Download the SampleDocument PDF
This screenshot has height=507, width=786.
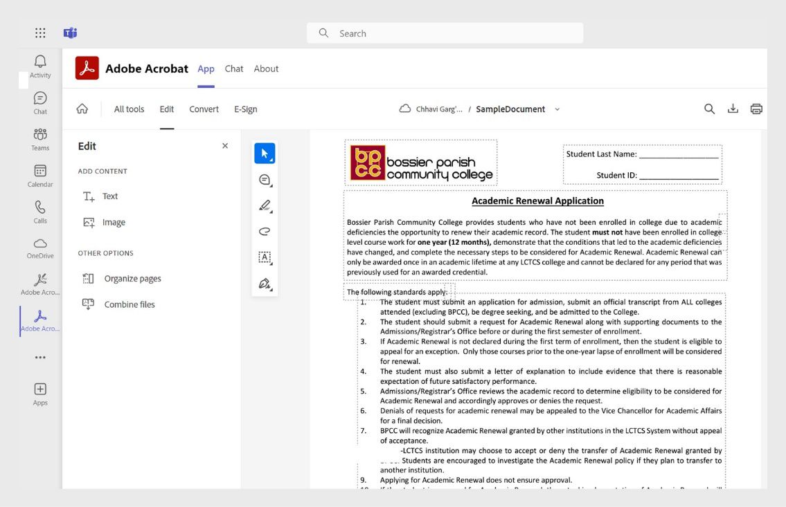[x=733, y=109]
